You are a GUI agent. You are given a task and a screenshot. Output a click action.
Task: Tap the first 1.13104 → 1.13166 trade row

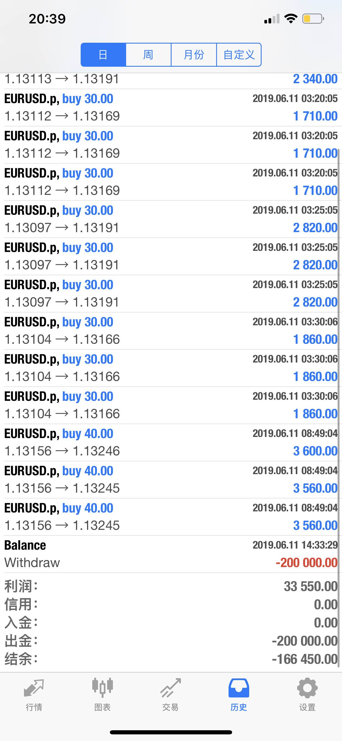(171, 331)
